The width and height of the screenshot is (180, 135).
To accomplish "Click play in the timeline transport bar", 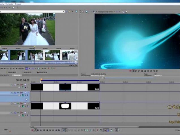I will click(x=41, y=130).
